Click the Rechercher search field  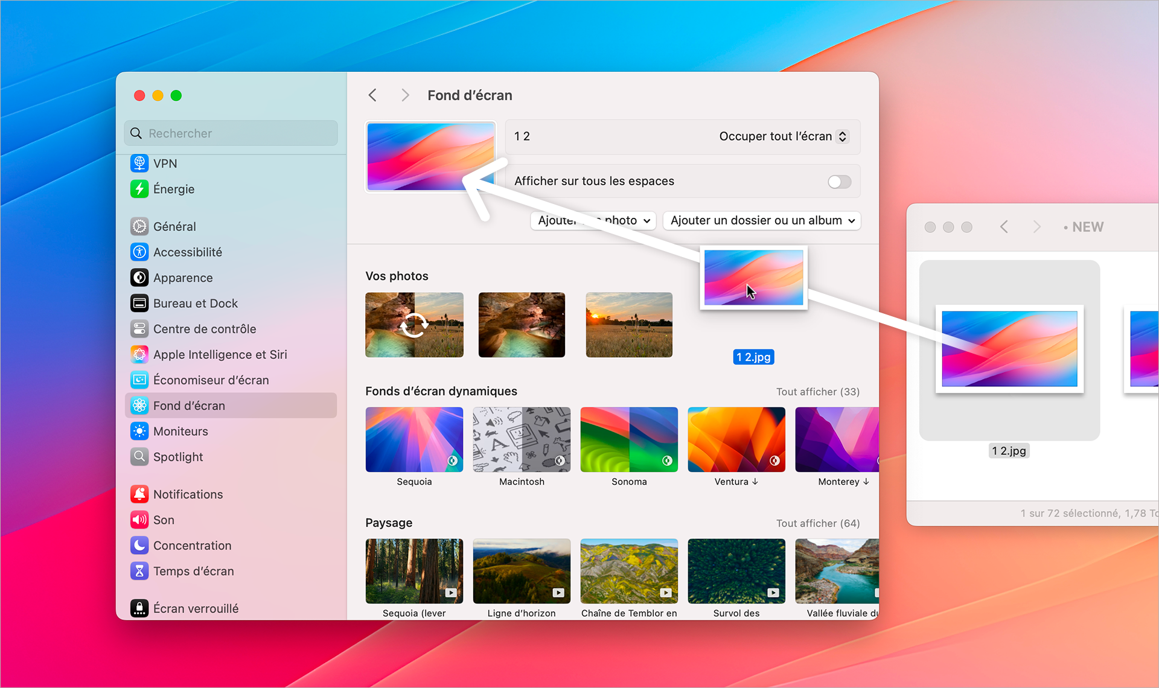tap(231, 133)
